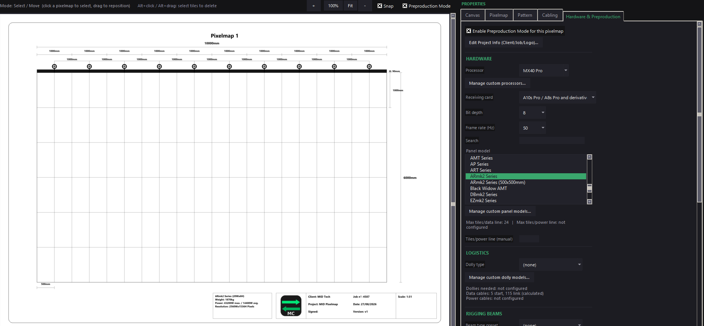Click the panel model Search field

click(552, 140)
